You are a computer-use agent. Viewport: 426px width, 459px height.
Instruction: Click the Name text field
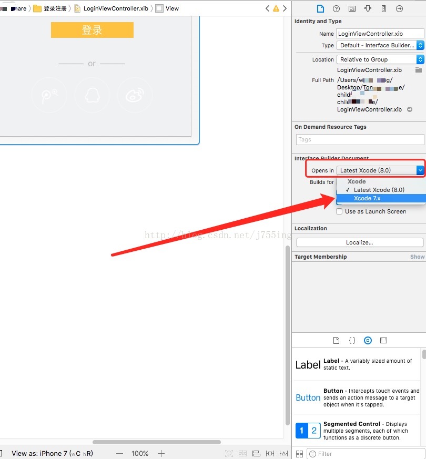(380, 34)
